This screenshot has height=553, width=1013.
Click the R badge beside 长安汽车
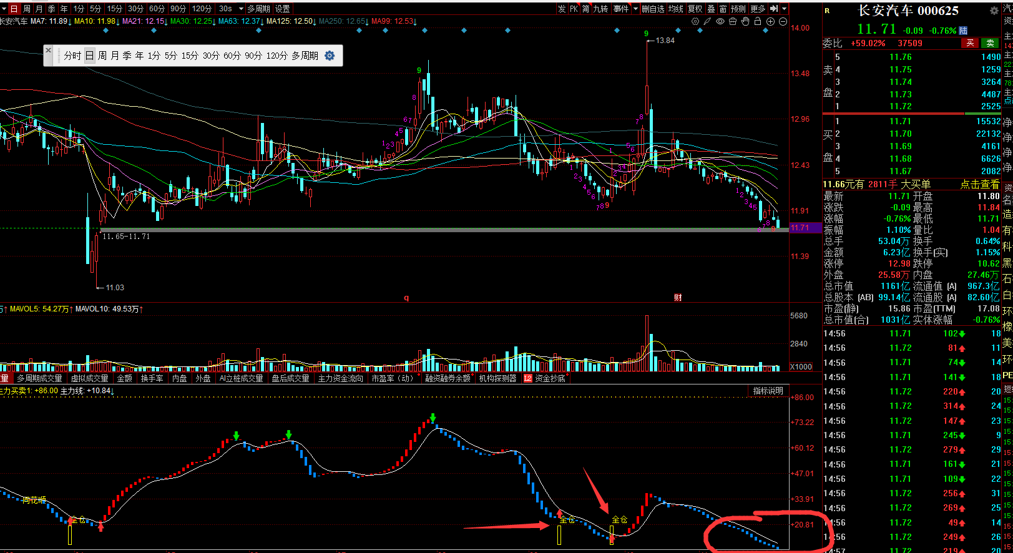[828, 11]
